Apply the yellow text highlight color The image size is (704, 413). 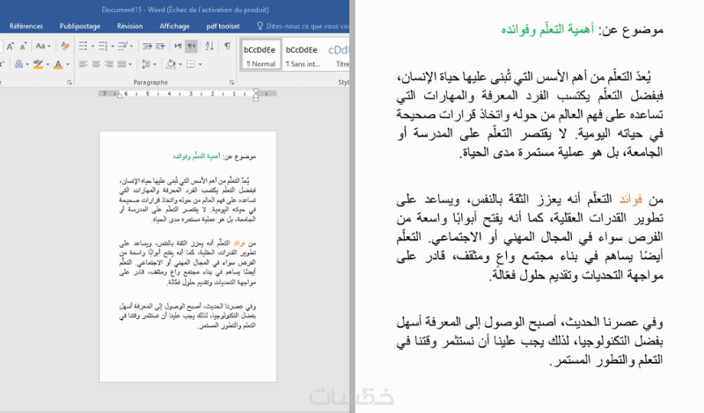click(x=38, y=64)
